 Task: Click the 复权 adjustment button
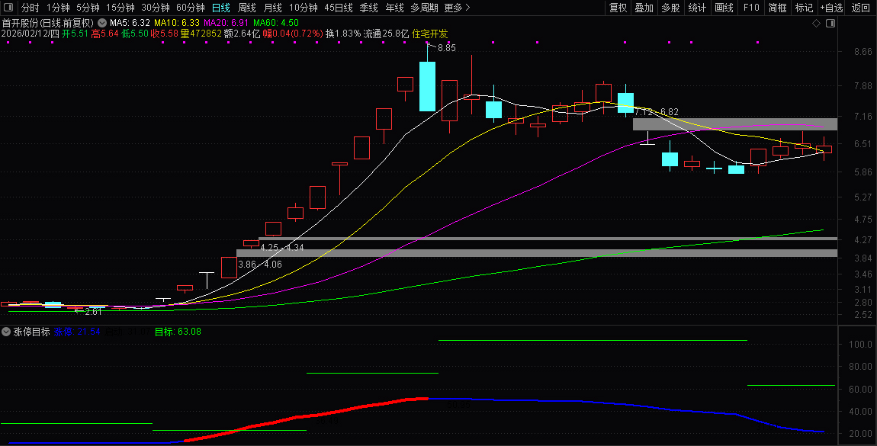pyautogui.click(x=618, y=8)
